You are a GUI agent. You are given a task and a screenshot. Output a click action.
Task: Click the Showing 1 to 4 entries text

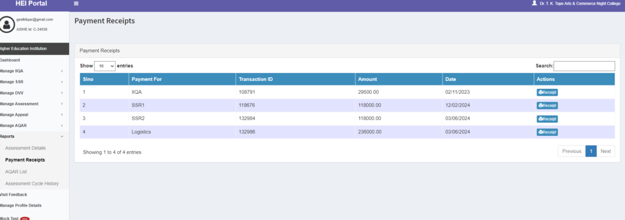[112, 152]
